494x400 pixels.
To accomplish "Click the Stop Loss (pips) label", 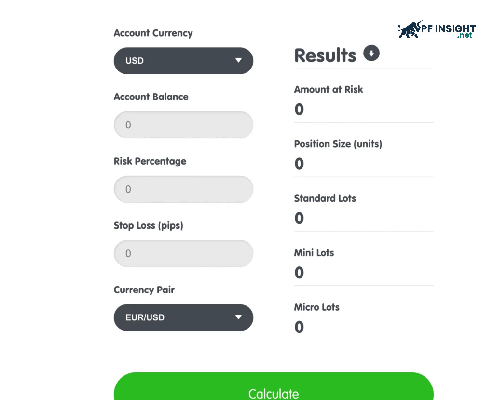I will click(x=148, y=225).
